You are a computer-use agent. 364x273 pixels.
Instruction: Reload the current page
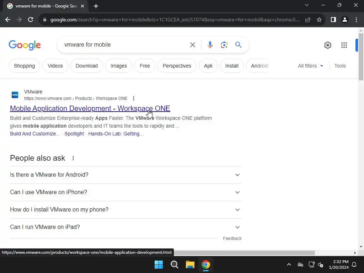coord(31,20)
